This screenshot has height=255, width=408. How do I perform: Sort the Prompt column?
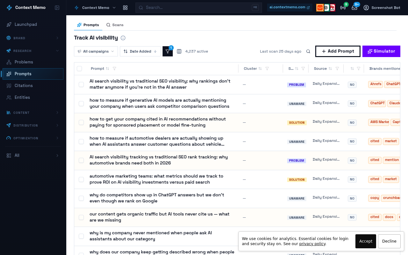click(x=107, y=69)
